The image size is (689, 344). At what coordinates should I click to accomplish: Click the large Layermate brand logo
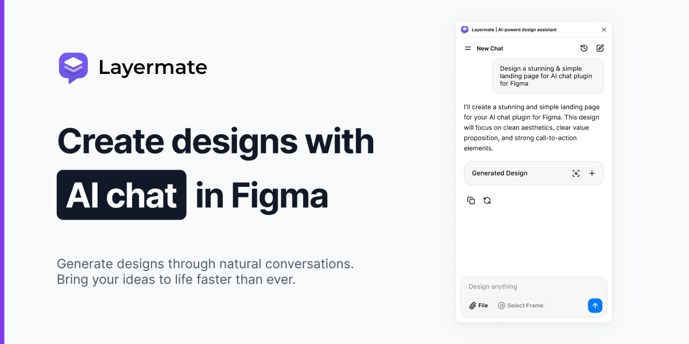[x=73, y=68]
